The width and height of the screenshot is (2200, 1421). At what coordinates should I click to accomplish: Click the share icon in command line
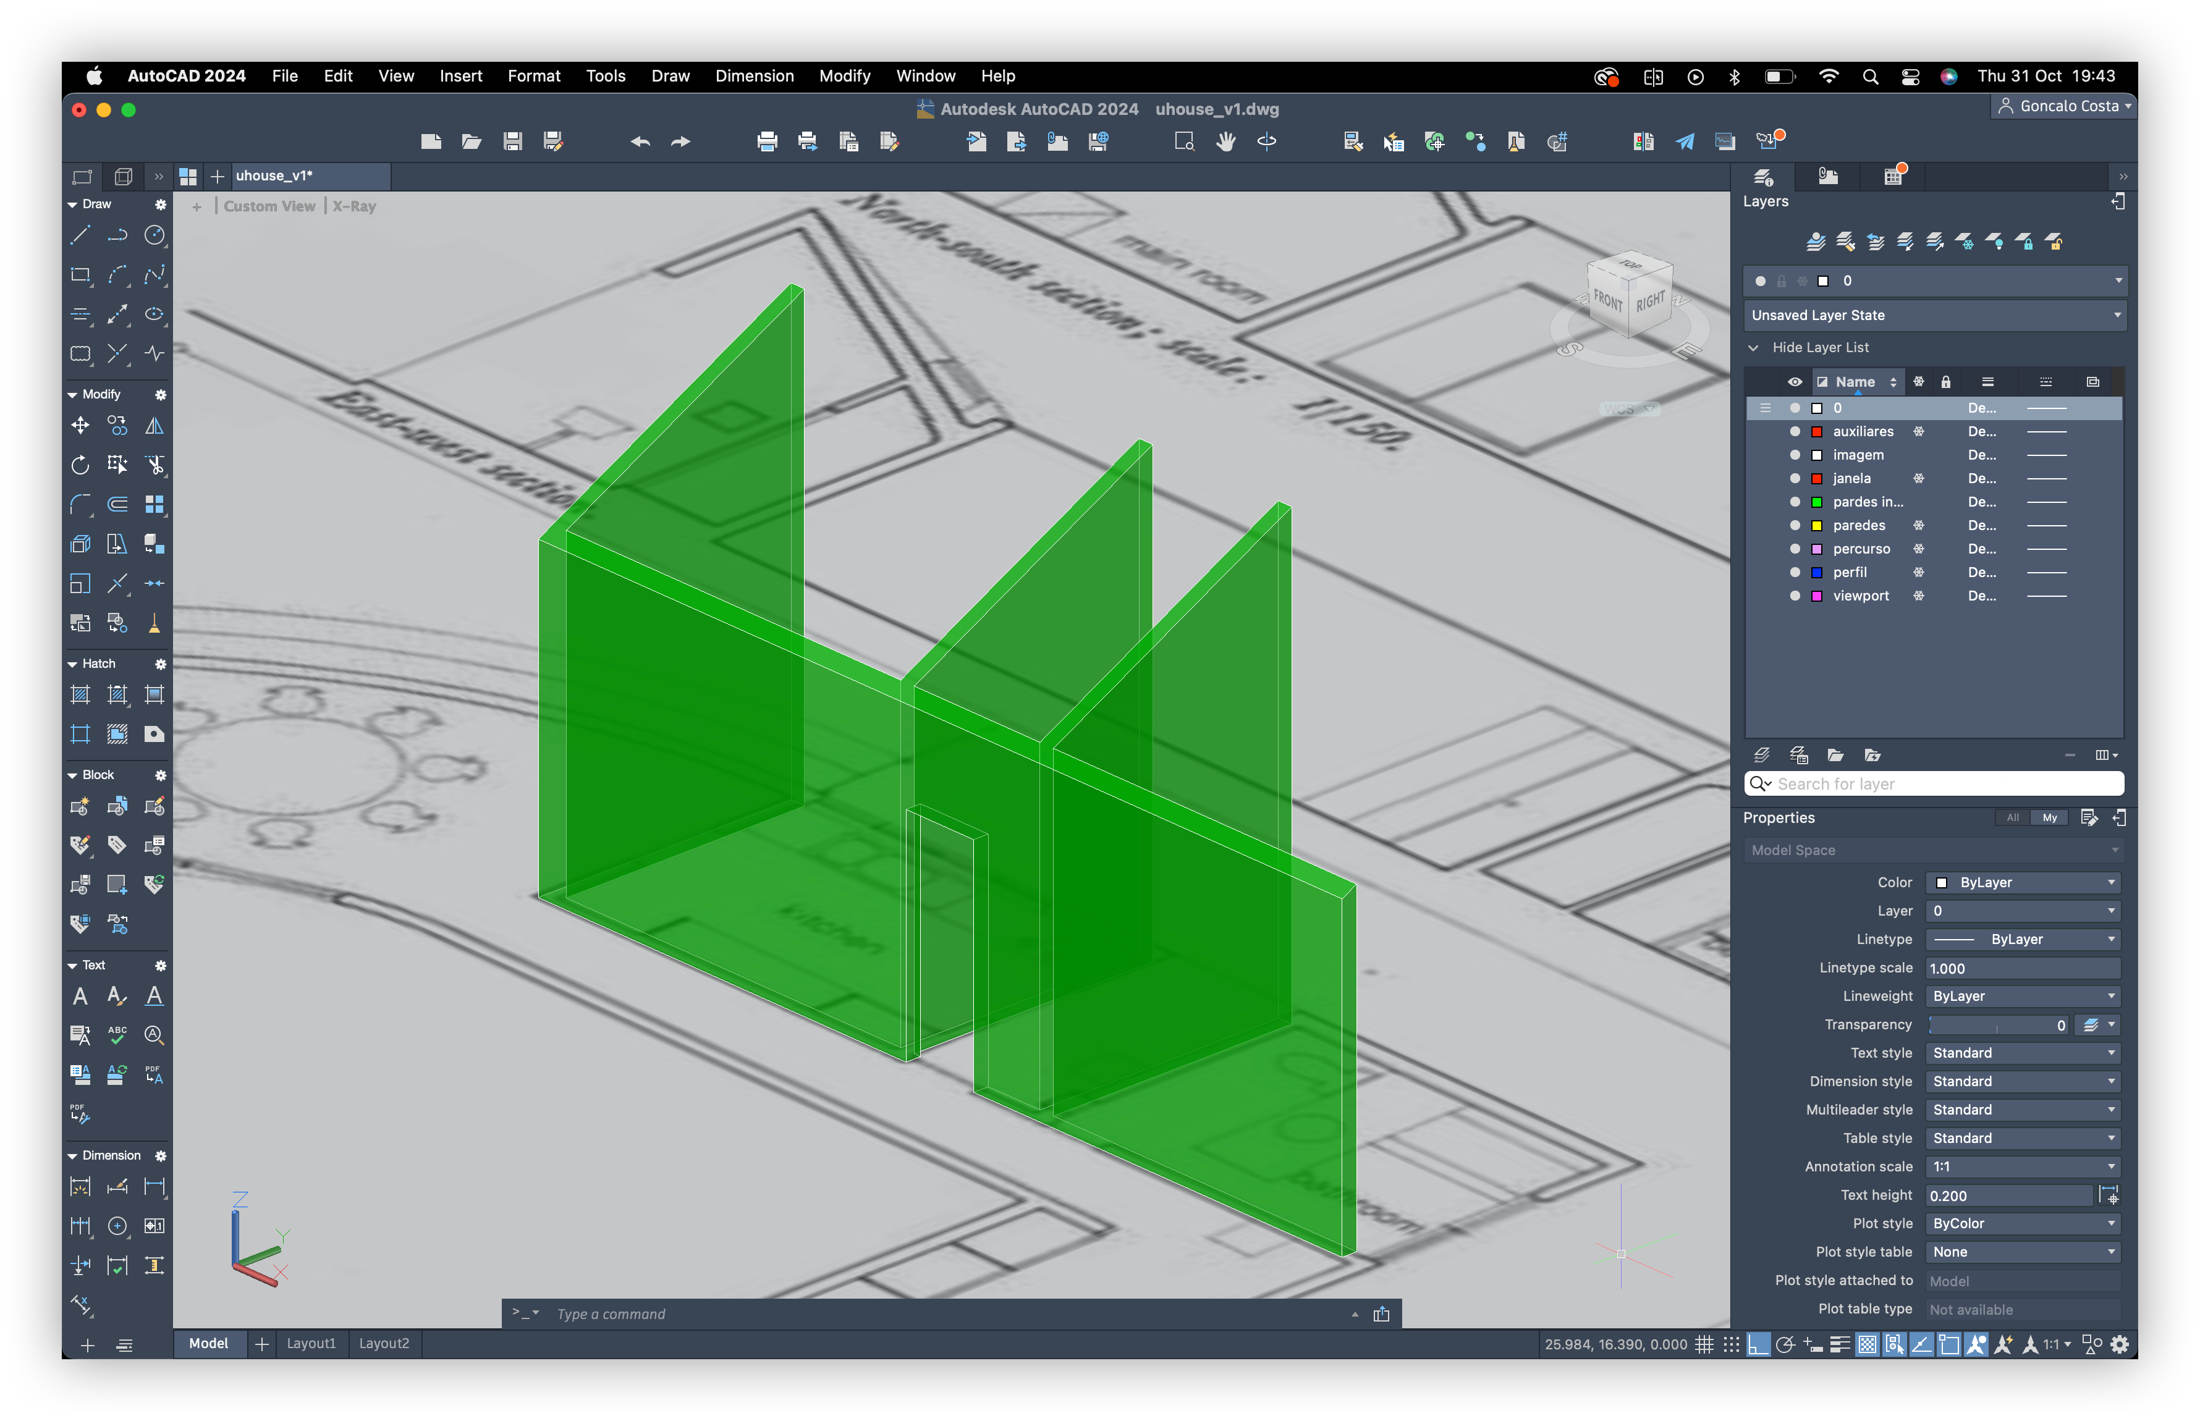coord(1381,1314)
